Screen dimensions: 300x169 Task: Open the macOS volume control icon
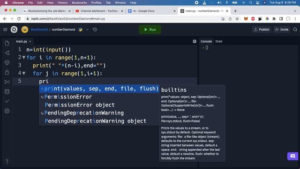[x=219, y=3]
